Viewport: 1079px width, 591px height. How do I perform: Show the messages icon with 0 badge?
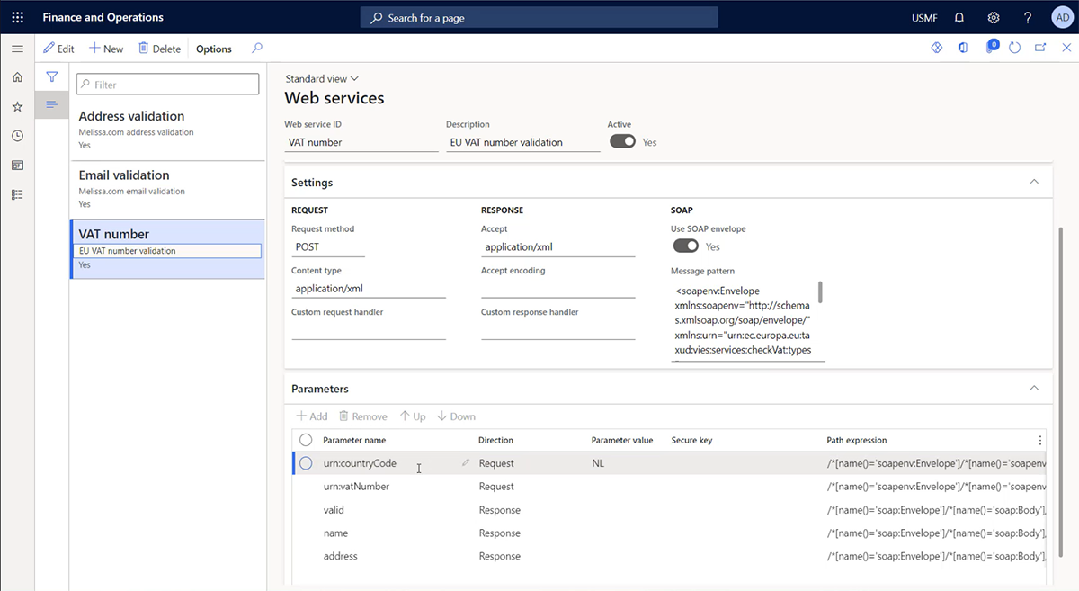click(991, 47)
